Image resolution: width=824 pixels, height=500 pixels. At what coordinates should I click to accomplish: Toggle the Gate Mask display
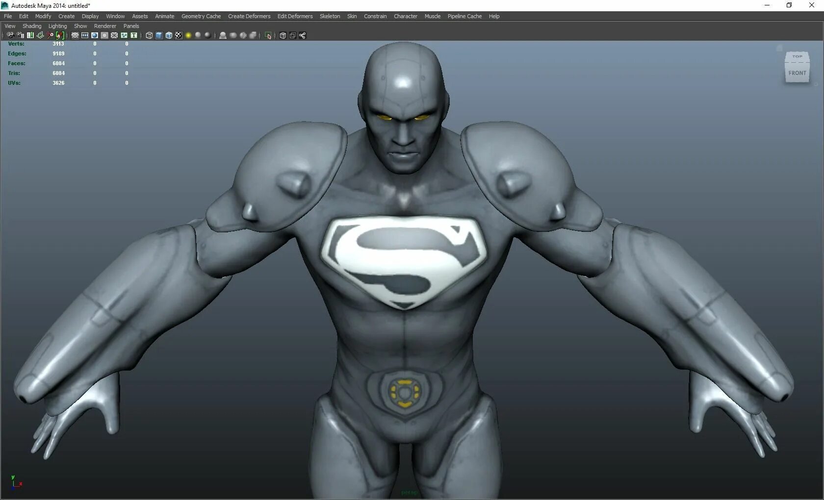pos(104,35)
